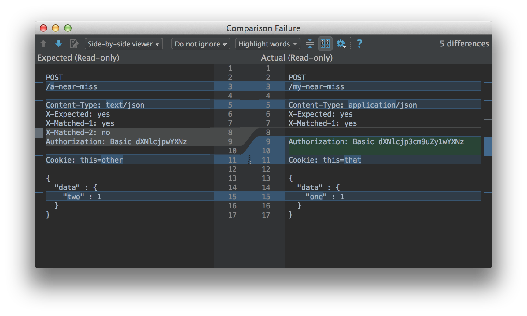The height and width of the screenshot is (316, 527).
Task: Close the Comparison Failure window
Action: [x=43, y=28]
